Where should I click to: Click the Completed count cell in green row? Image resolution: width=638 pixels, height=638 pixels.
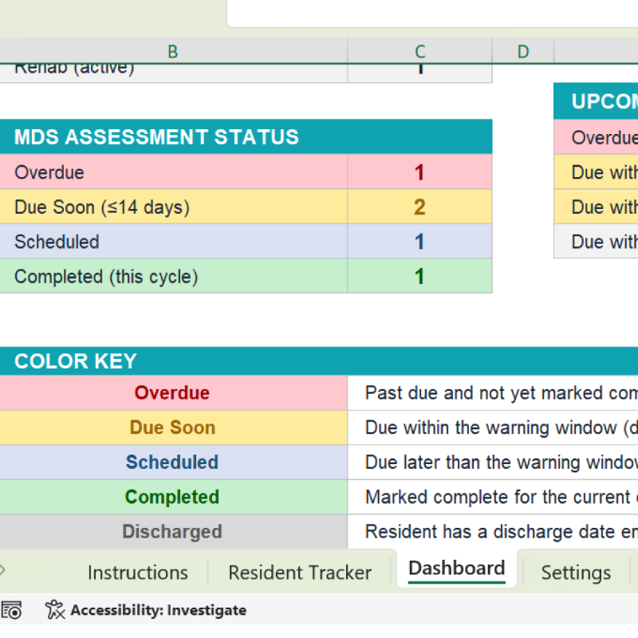[419, 276]
